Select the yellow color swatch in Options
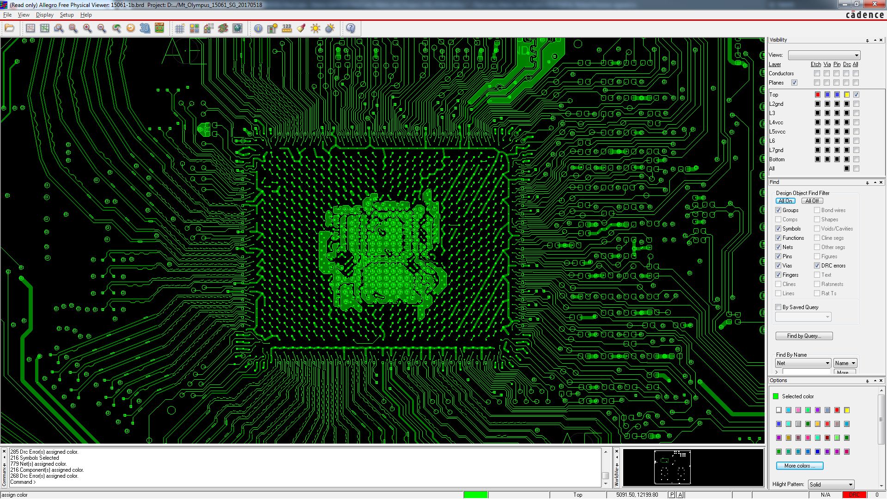The width and height of the screenshot is (887, 499). click(x=847, y=410)
